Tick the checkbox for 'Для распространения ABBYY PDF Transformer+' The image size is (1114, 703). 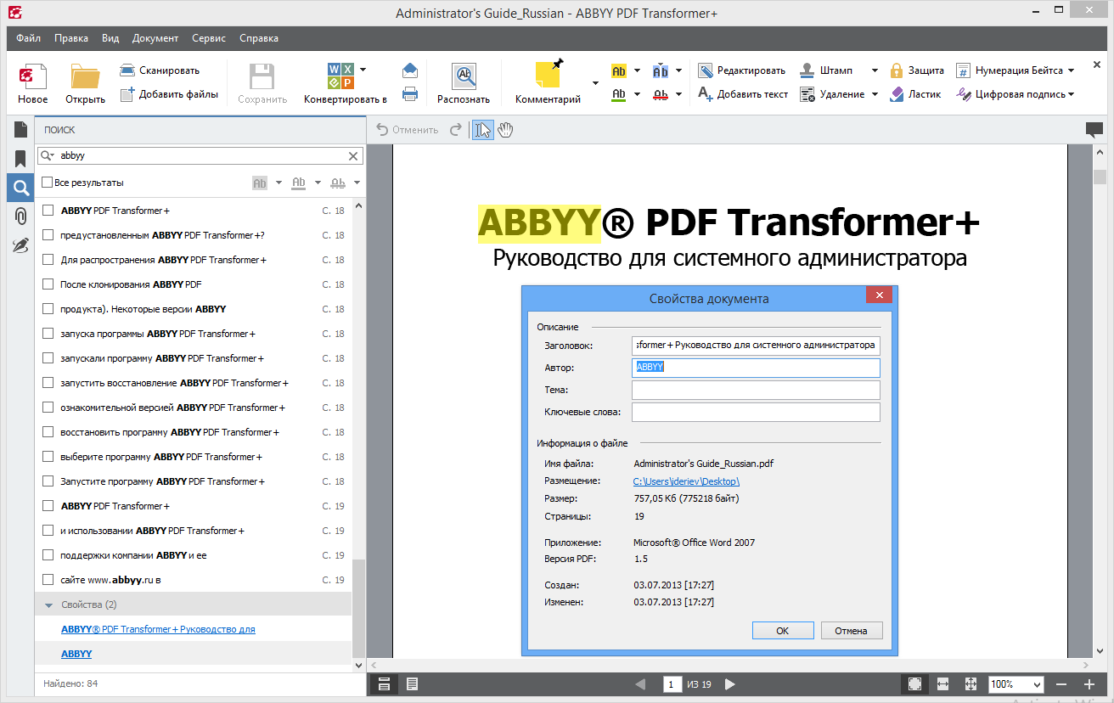coord(48,260)
